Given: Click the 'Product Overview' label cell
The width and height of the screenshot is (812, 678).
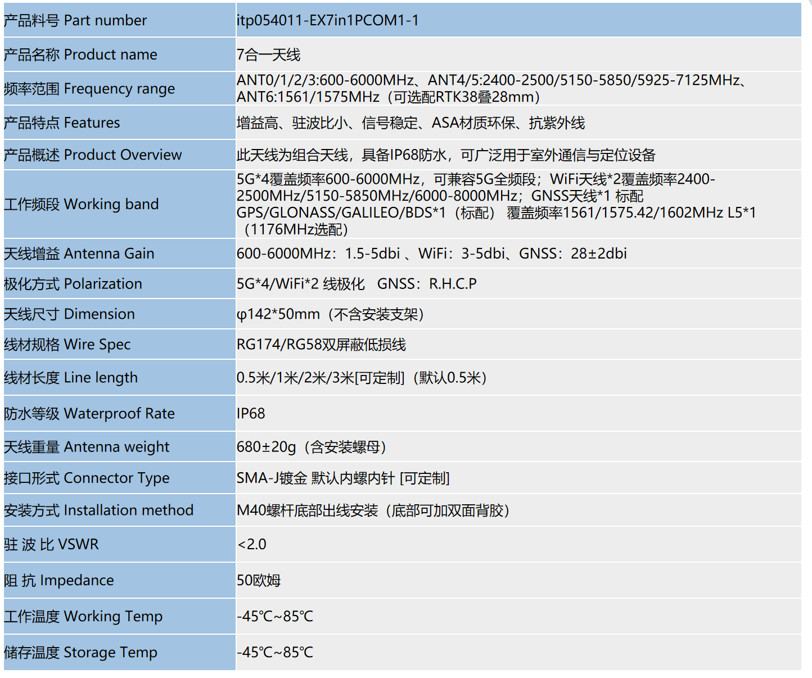Looking at the screenshot, I should (x=93, y=155).
